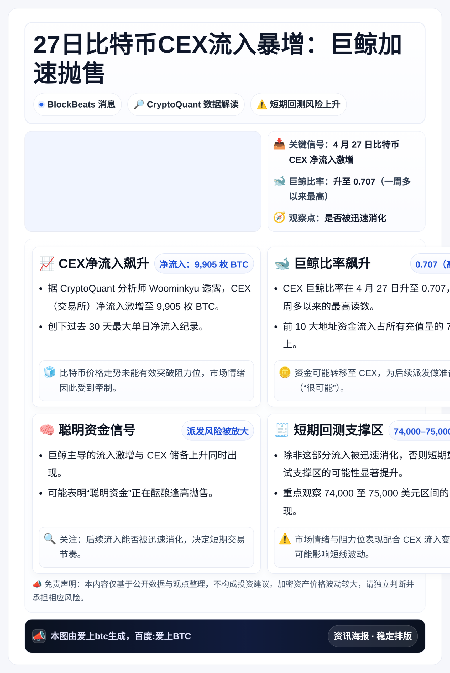Click the 74,000–75,000 badge
The image size is (450, 673).
click(419, 431)
